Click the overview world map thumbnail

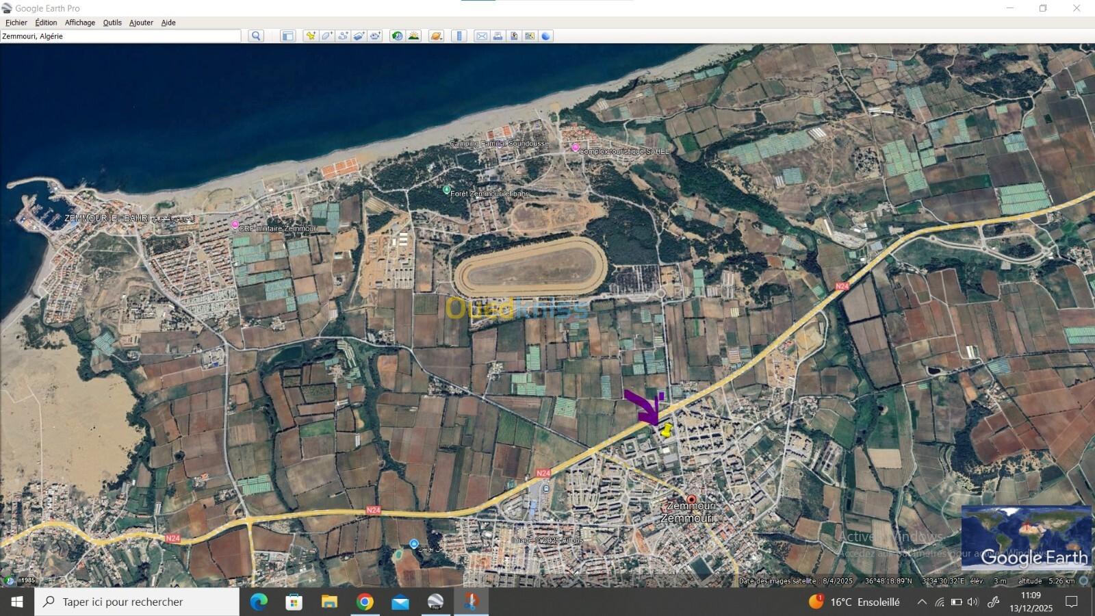coord(1025,538)
